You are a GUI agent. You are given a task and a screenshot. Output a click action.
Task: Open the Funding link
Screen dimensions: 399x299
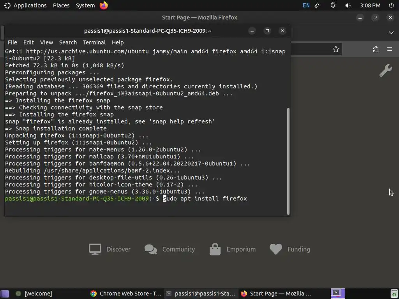[x=299, y=249]
